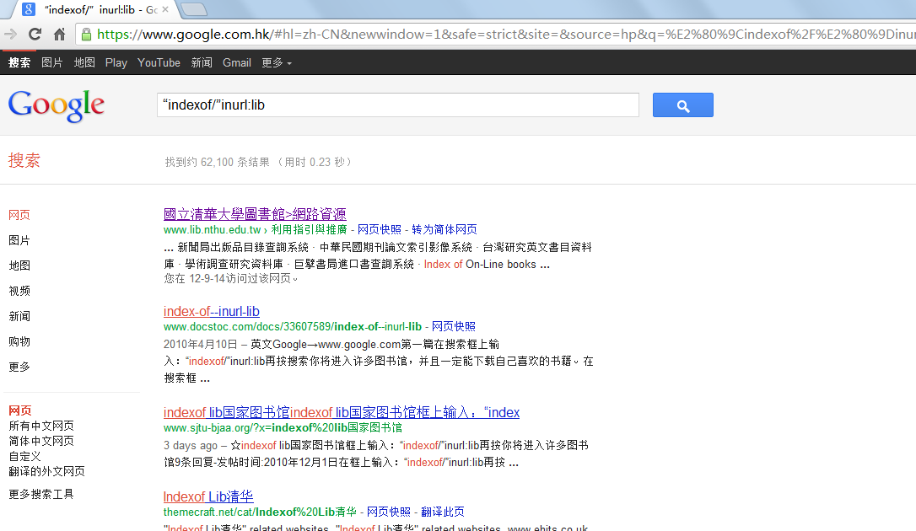
Task: Expand 更多搜索工具
Action: coord(40,494)
